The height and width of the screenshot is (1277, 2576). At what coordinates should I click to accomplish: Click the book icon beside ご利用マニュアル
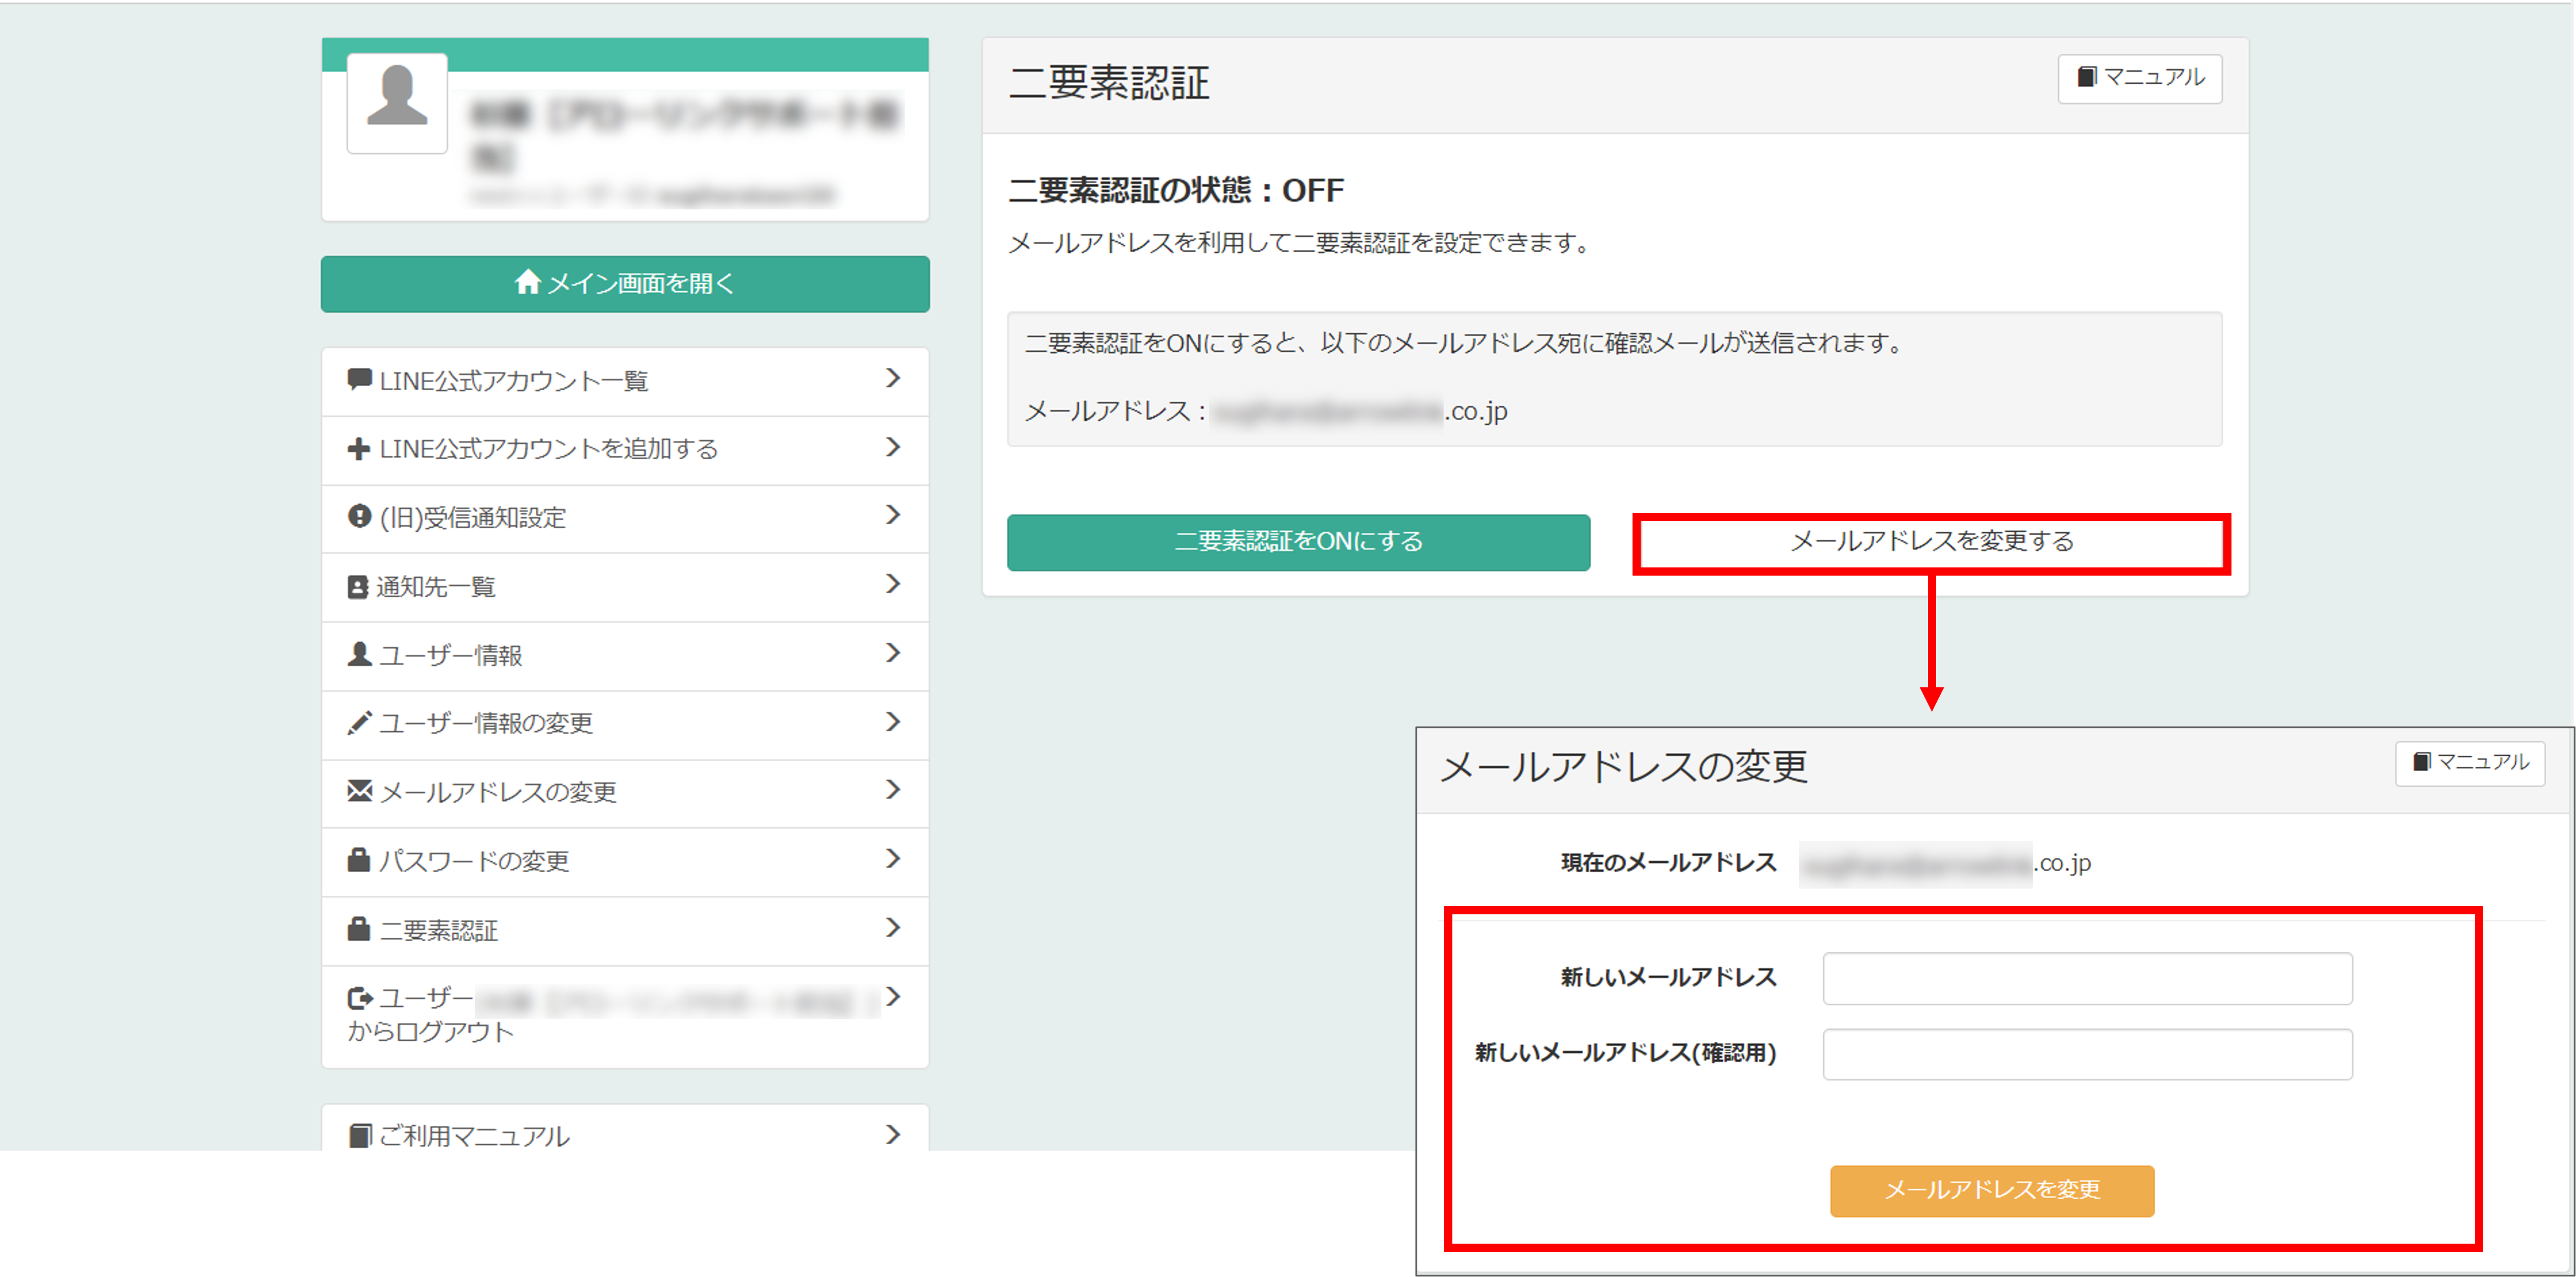[359, 1135]
